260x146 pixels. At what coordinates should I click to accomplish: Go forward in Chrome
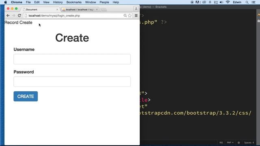coord(13,15)
